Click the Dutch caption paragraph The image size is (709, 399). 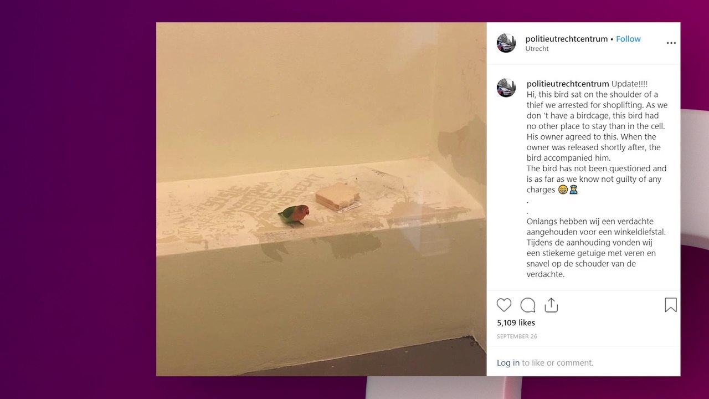[596, 248]
